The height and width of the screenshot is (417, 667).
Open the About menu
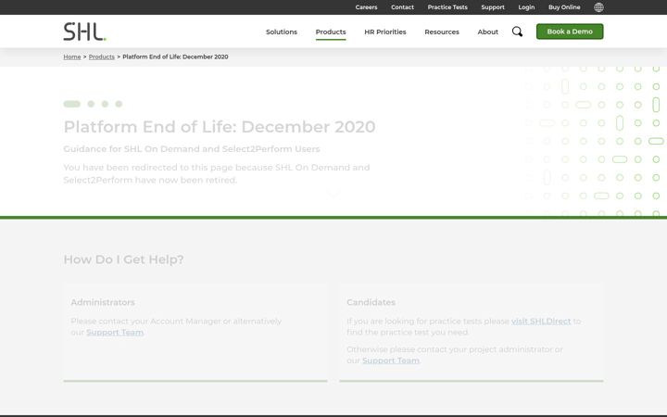pos(487,32)
